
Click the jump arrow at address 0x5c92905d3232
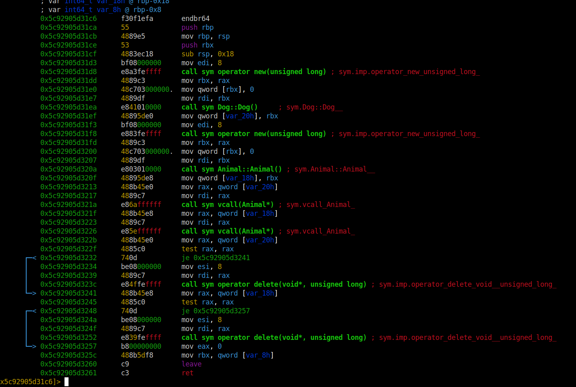[31, 258]
